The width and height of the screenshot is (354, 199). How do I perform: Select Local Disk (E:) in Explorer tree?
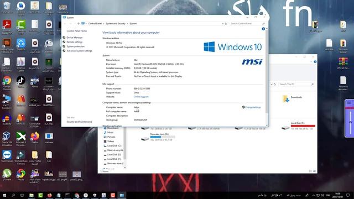click(x=114, y=155)
